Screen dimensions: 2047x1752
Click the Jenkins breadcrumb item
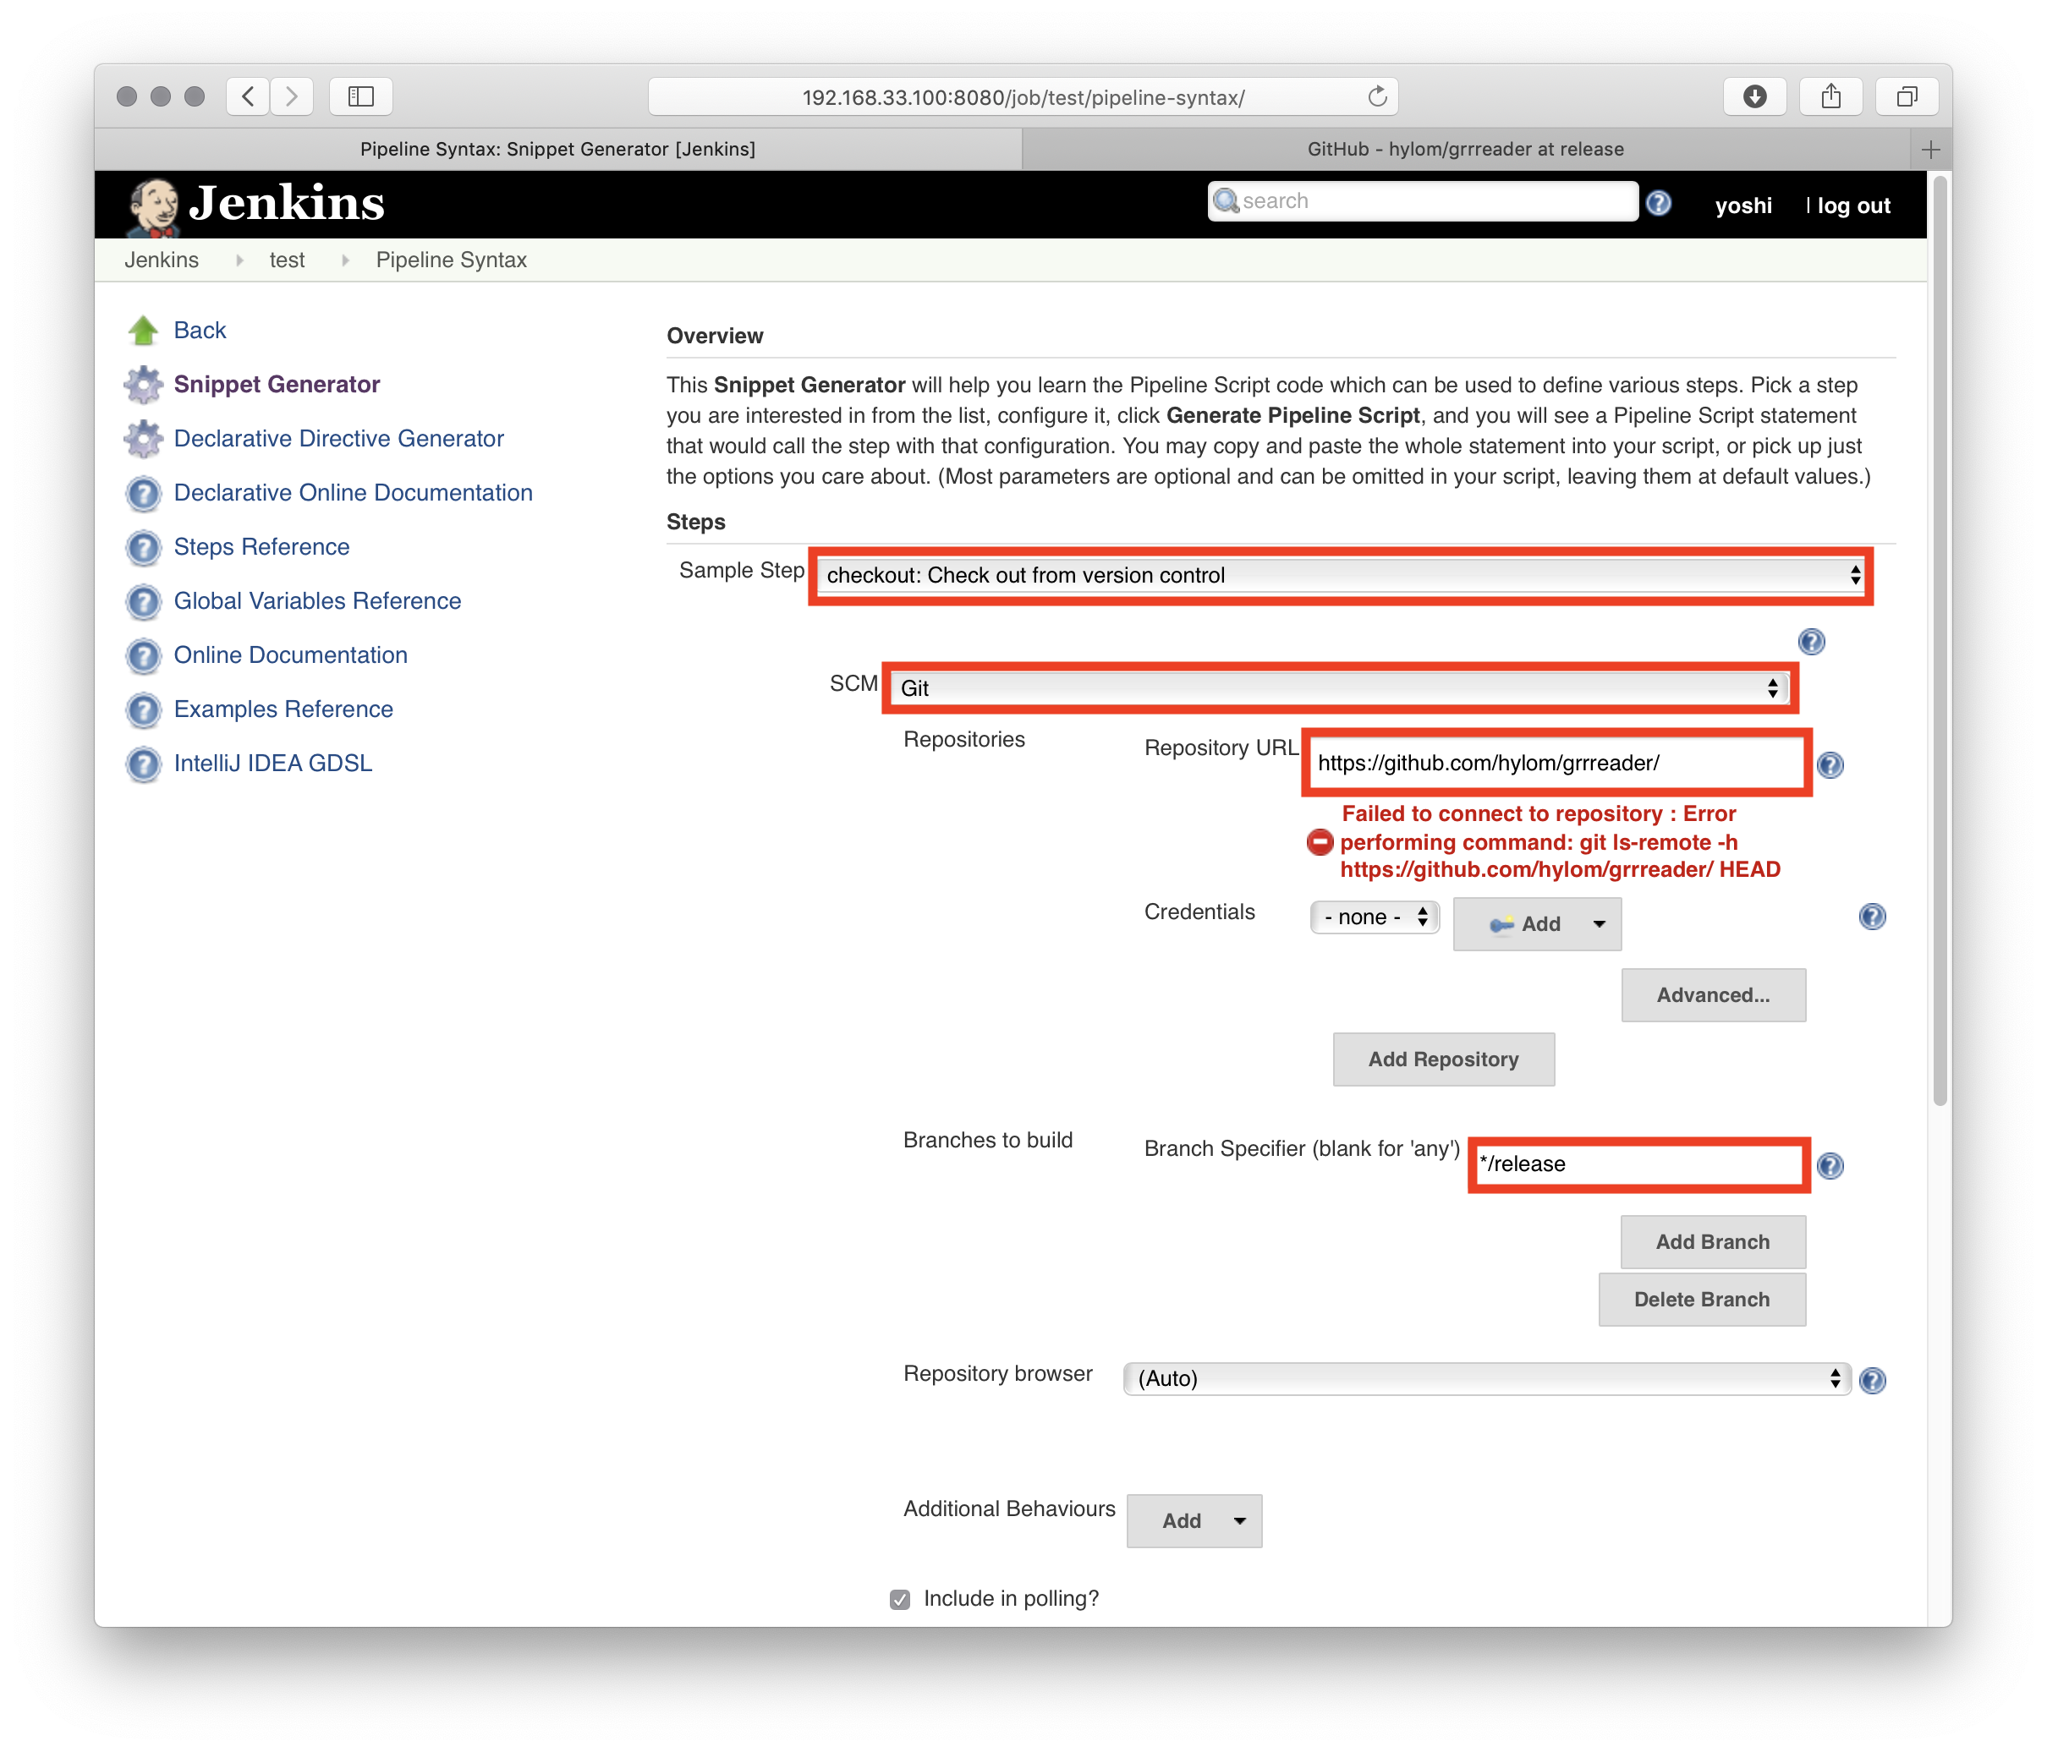(161, 260)
